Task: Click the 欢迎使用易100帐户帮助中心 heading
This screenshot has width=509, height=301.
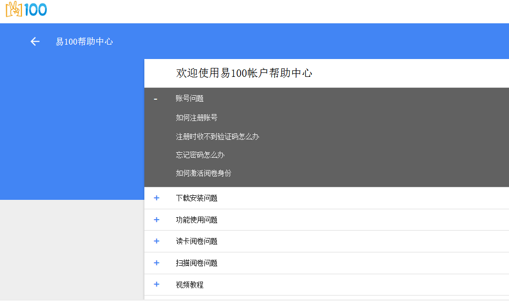Action: click(x=244, y=73)
